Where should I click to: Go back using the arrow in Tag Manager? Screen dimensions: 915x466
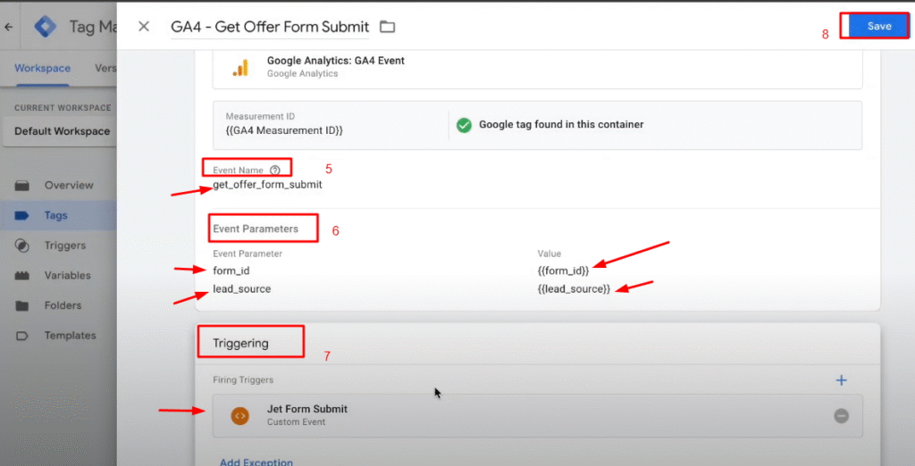pos(9,27)
